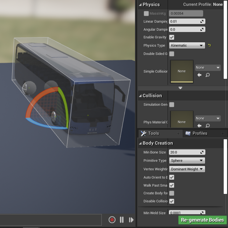Step forward one frame
The image size is (228, 228).
(x=131, y=220)
